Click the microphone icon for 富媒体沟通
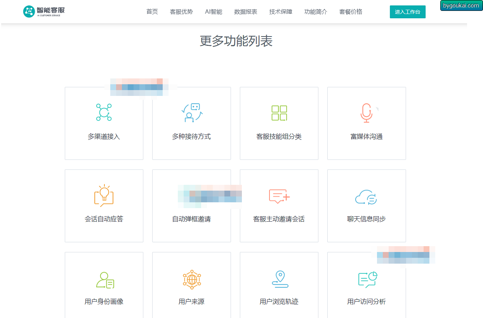Viewport: 483px width, 318px height. coord(366,113)
